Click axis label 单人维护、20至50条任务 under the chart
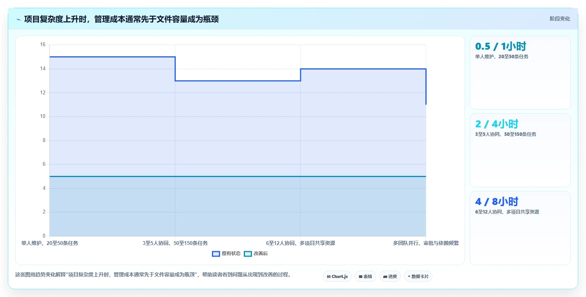The image size is (586, 297). 50,243
